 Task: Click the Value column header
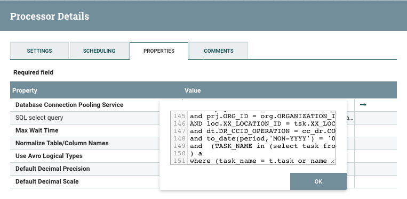(193, 90)
